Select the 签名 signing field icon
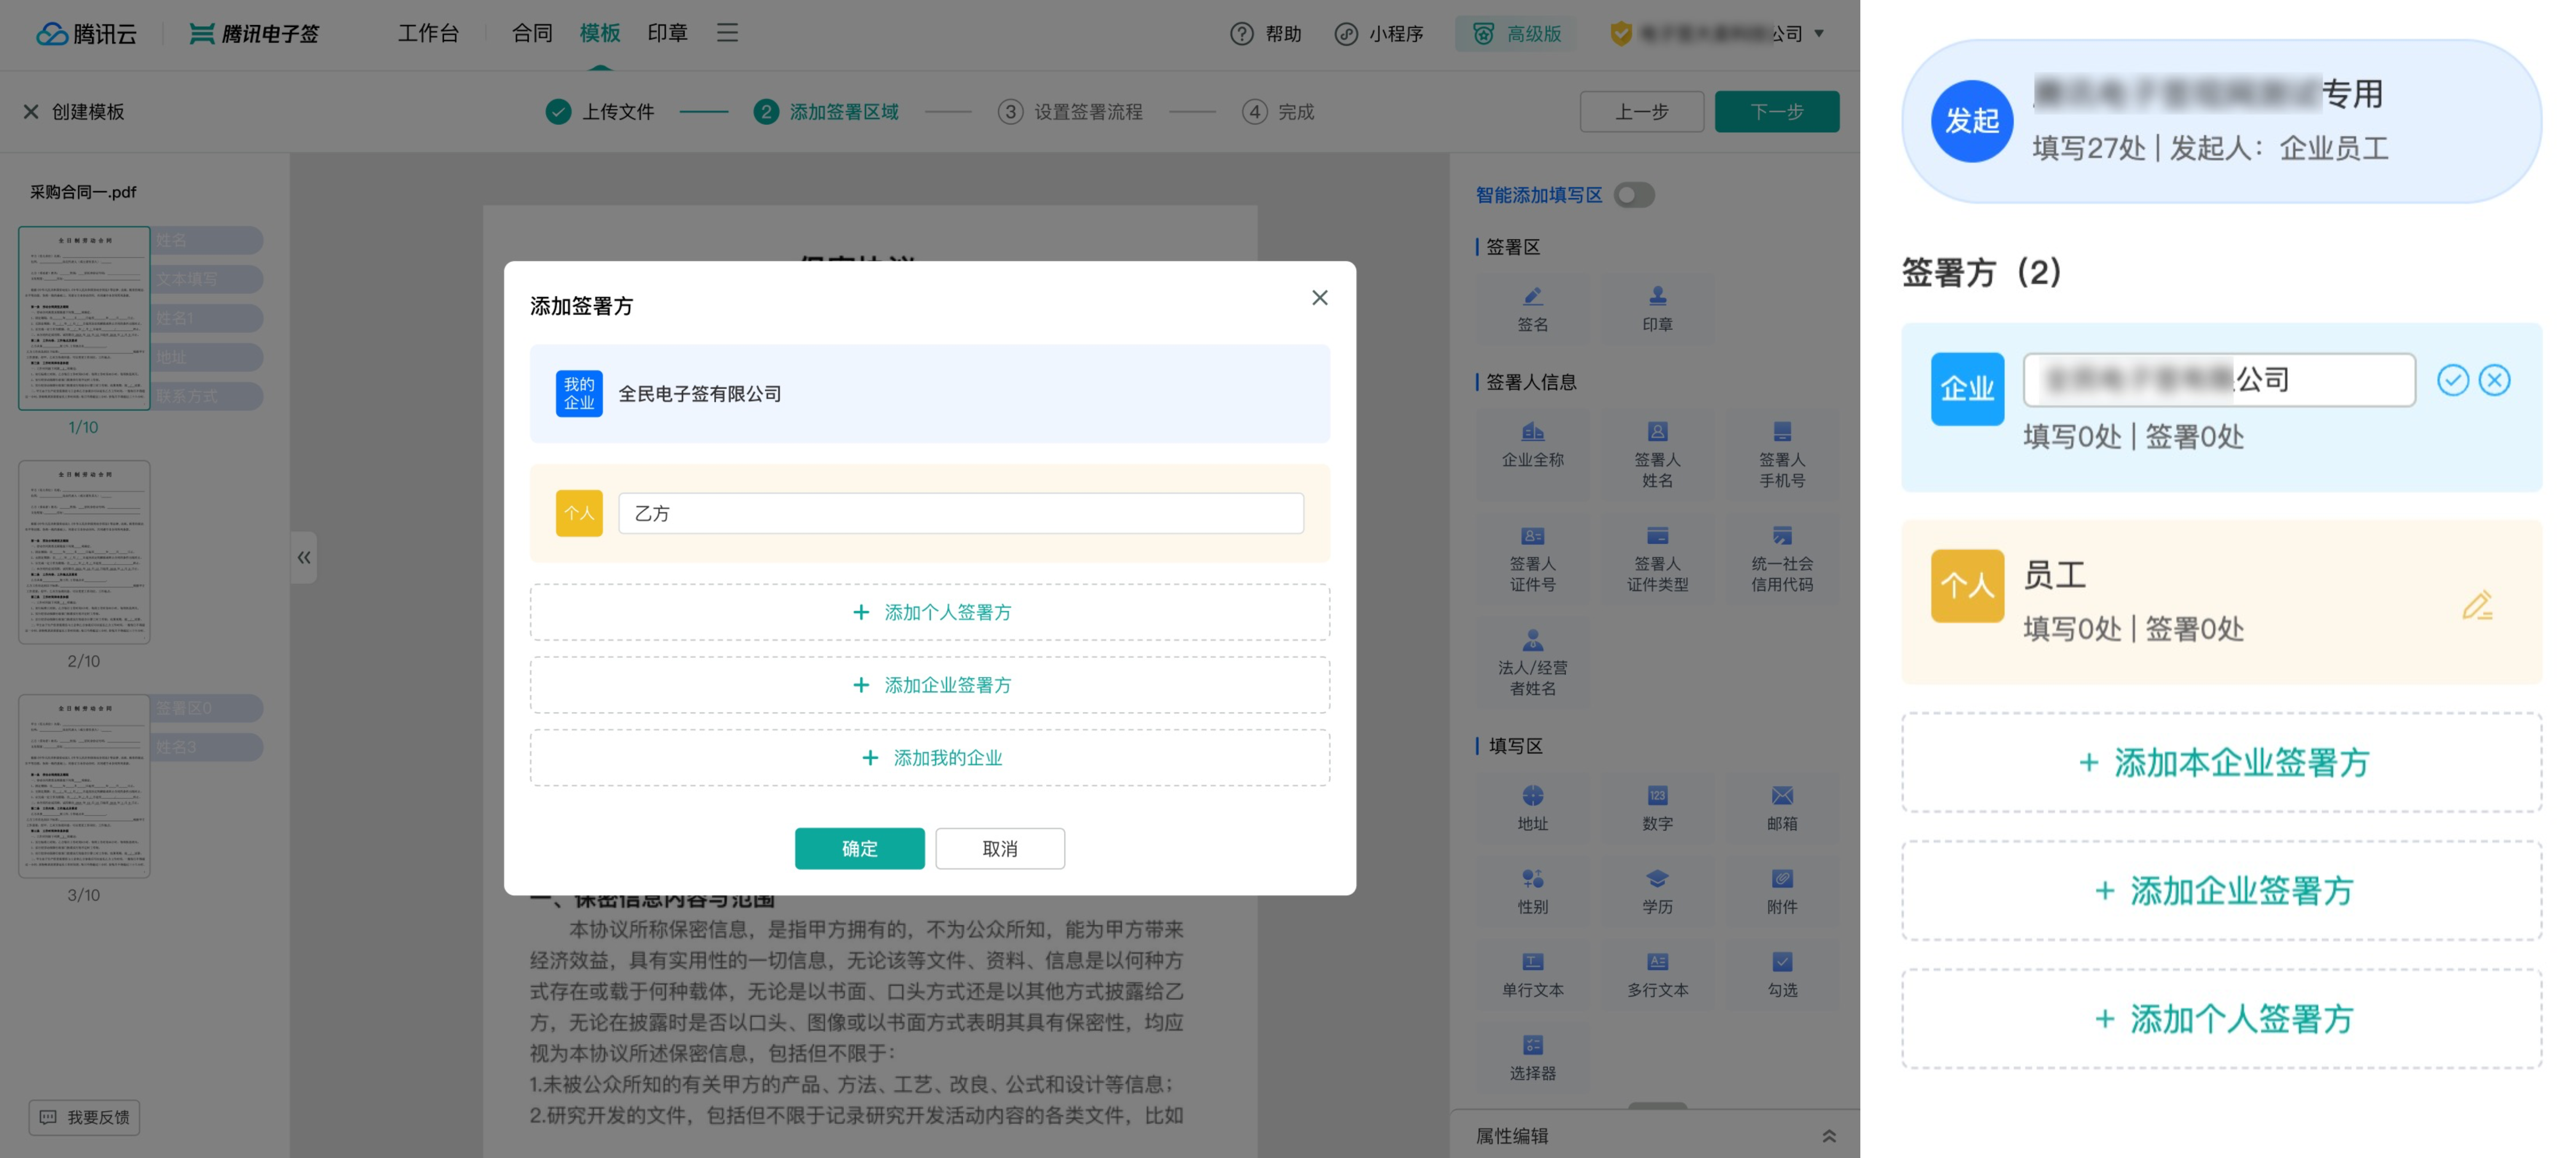This screenshot has width=2576, height=1158. [x=1533, y=307]
